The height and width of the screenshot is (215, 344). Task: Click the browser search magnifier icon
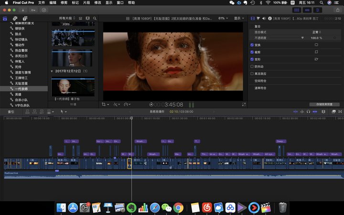[95, 19]
